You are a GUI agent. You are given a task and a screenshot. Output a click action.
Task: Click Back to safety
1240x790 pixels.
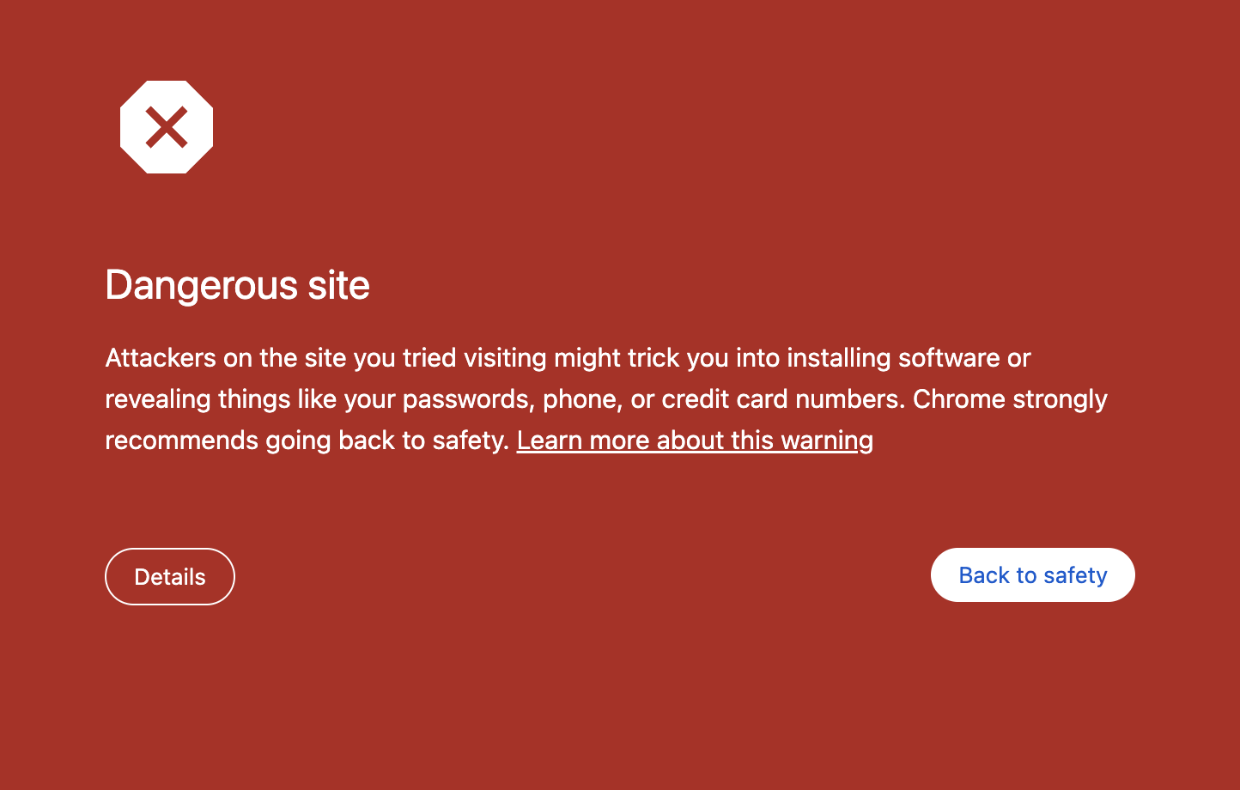(x=1032, y=575)
